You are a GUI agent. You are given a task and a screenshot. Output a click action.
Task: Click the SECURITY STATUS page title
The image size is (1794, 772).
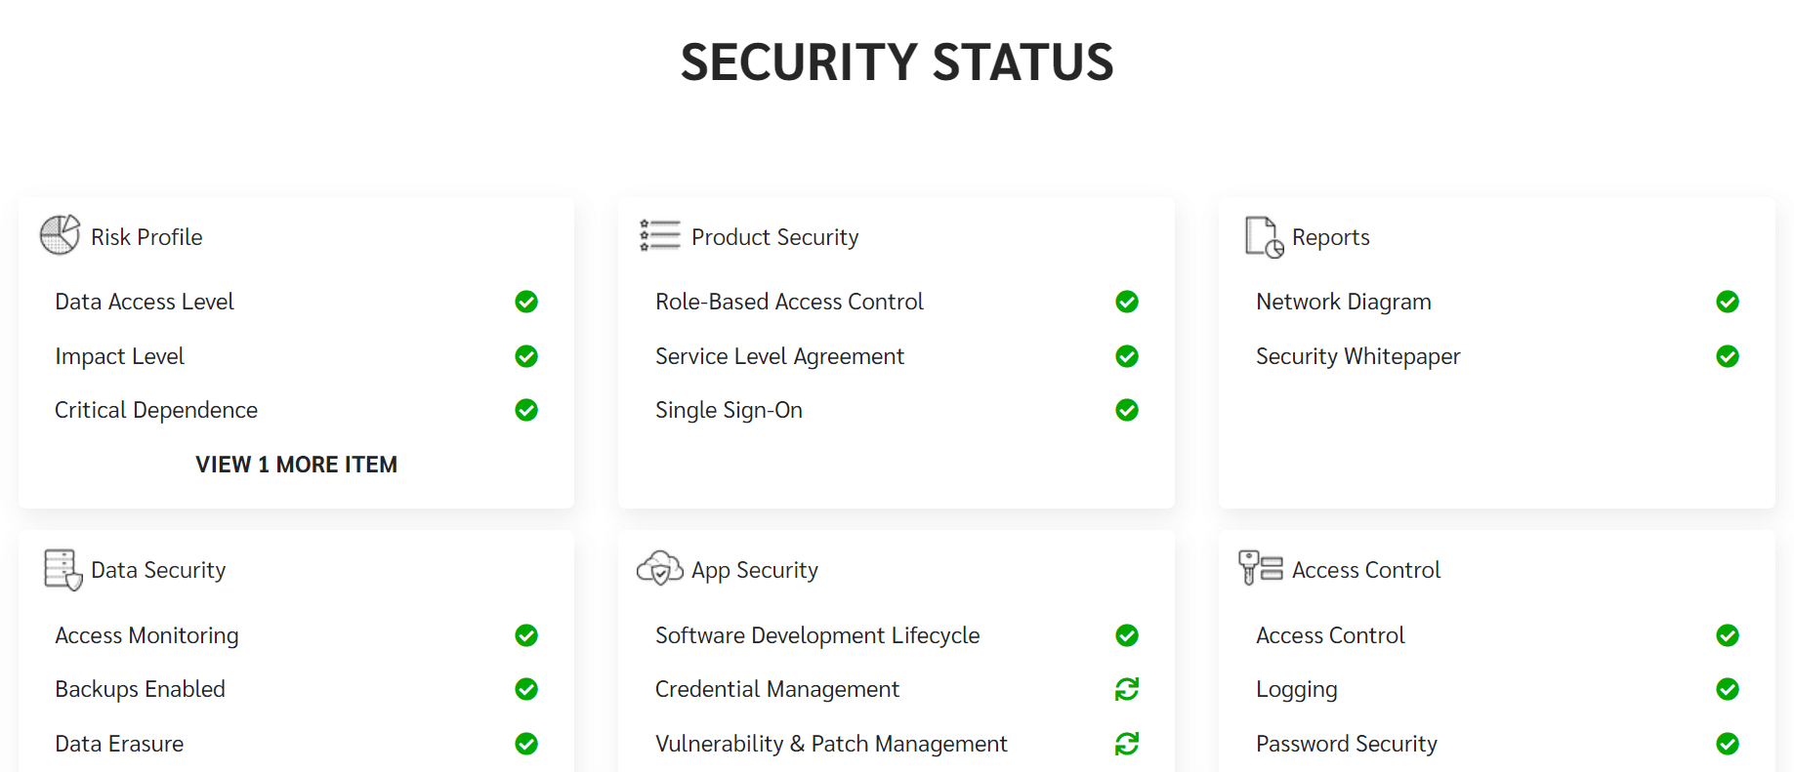[897, 61]
